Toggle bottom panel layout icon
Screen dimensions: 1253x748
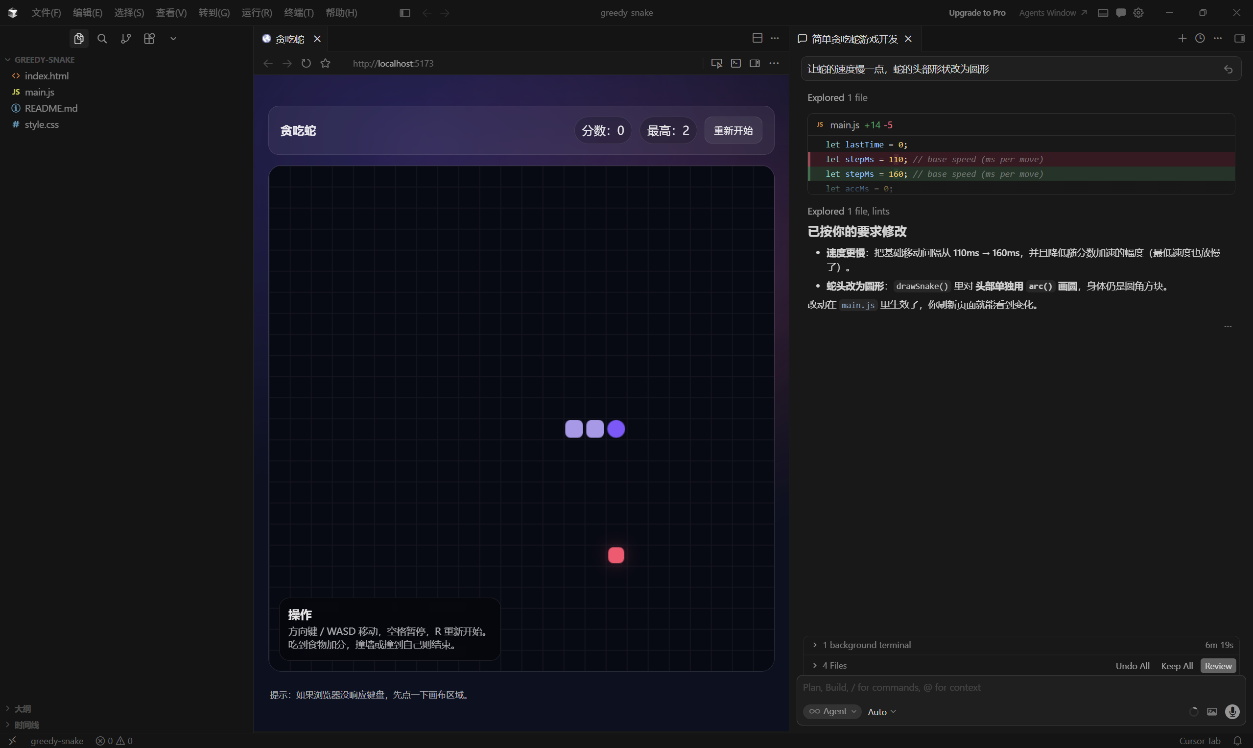pos(1103,13)
